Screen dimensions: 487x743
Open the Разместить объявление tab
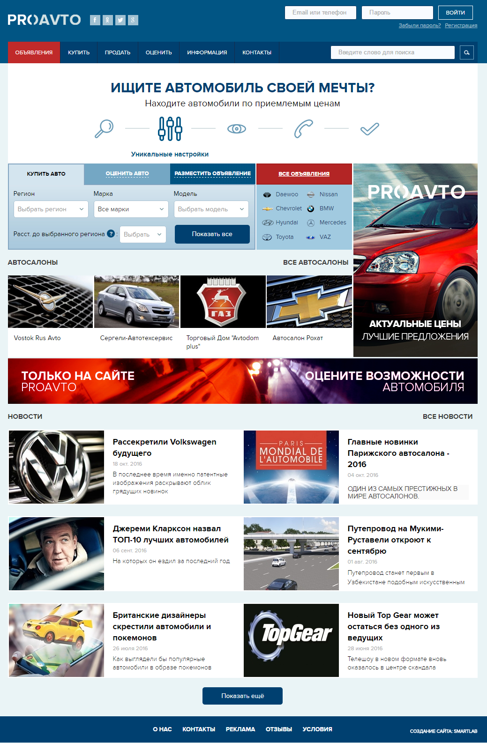pyautogui.click(x=213, y=174)
